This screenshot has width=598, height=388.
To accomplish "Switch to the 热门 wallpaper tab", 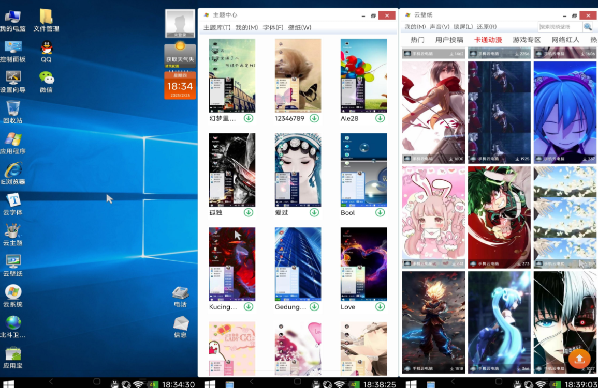I will 418,40.
